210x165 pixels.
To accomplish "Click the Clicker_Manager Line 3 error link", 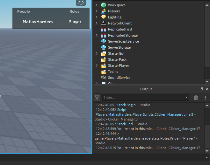I will (x=144, y=114).
